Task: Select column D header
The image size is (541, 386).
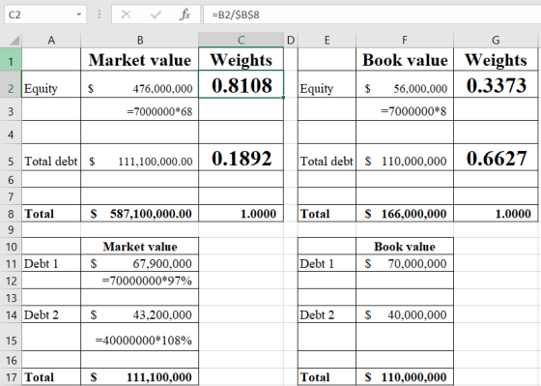Action: tap(291, 41)
